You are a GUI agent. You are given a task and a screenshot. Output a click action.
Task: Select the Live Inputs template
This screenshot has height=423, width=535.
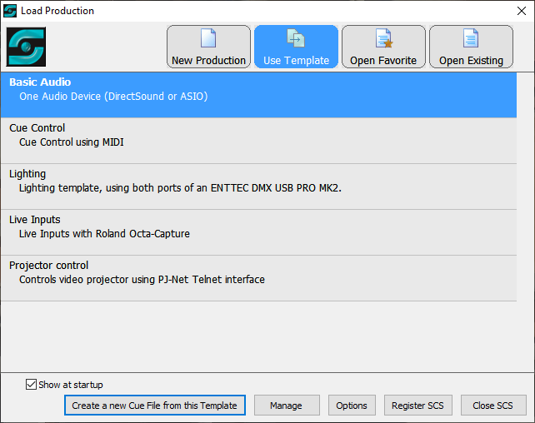(258, 232)
